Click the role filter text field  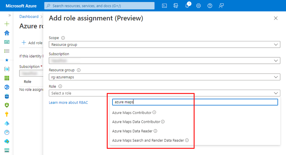[195, 102]
